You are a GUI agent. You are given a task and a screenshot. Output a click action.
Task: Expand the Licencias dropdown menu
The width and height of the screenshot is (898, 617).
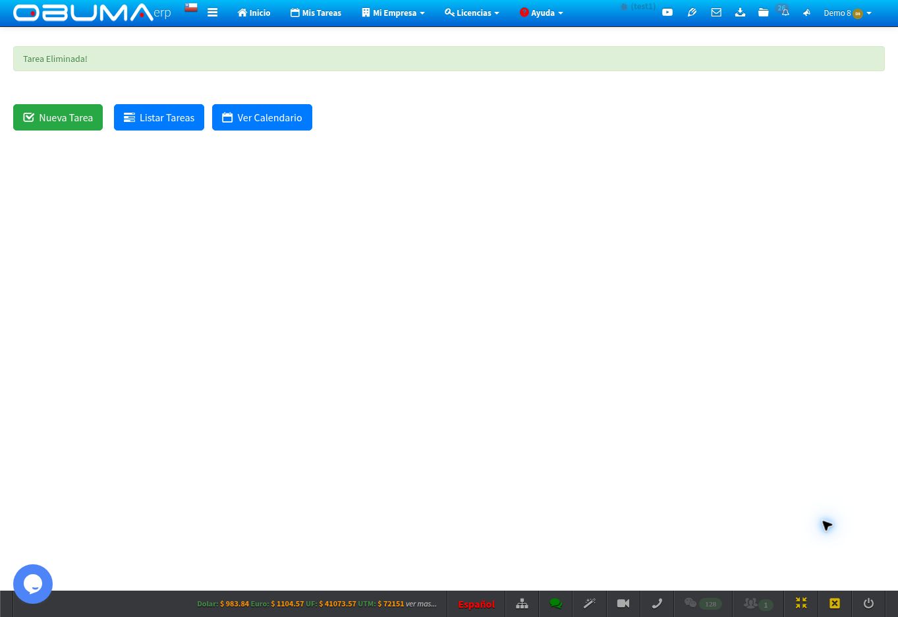[472, 13]
